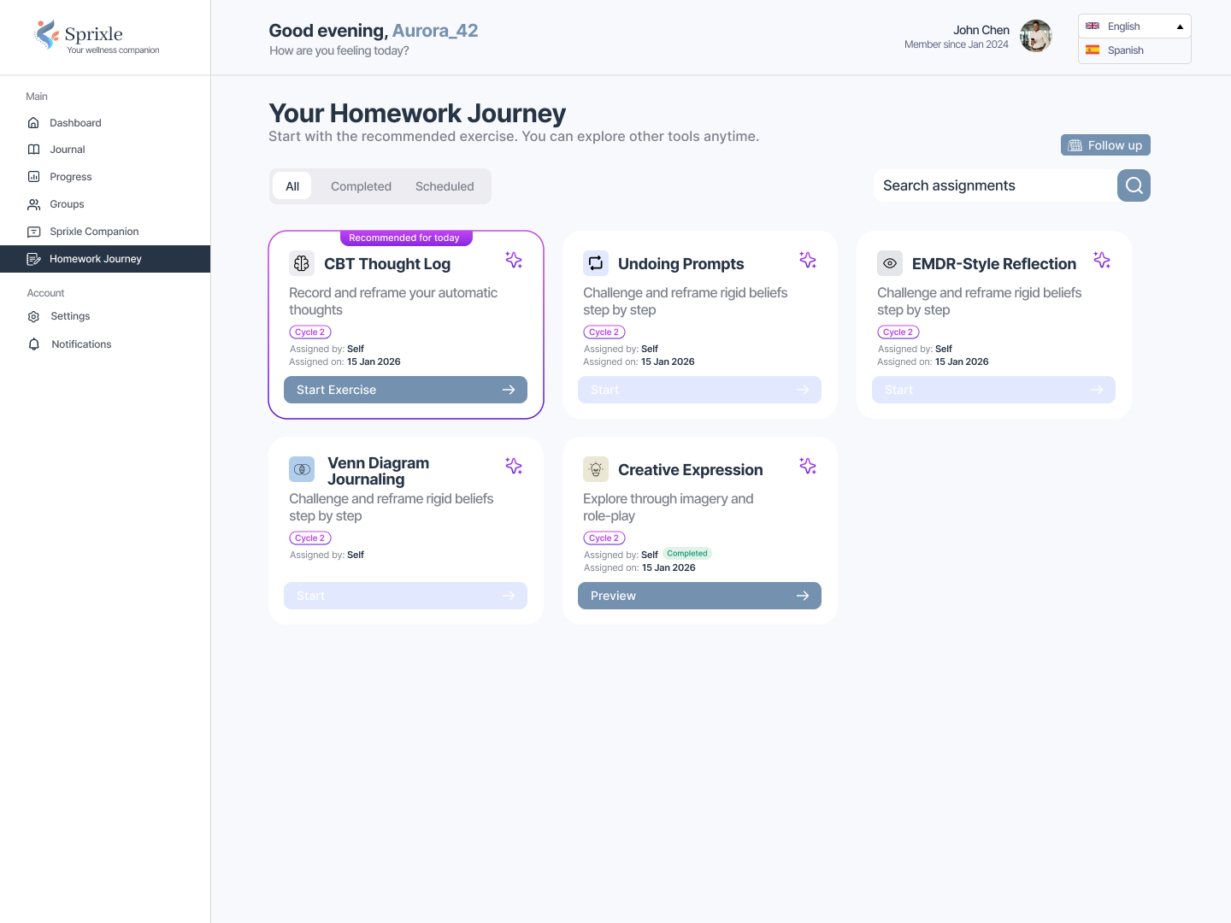The width and height of the screenshot is (1231, 923).
Task: Click the Venn Diagram Journaling card icon
Action: pyautogui.click(x=302, y=469)
